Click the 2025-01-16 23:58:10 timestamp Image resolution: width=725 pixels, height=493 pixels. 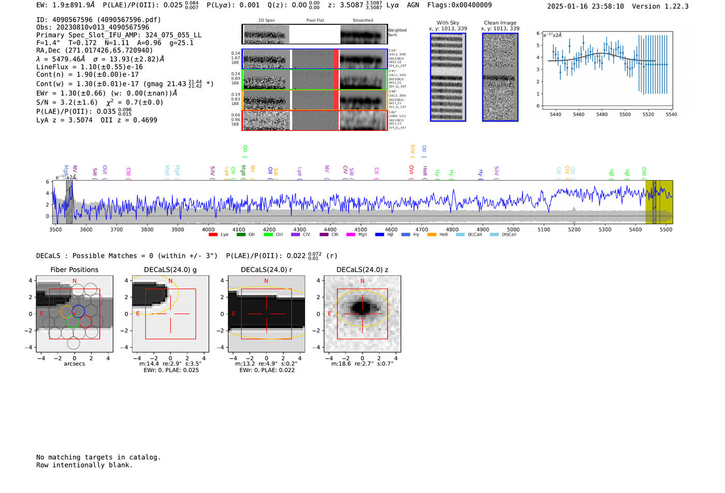point(586,6)
